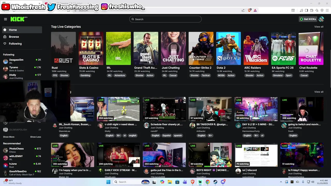Open Windows Start menu

pos(108,182)
